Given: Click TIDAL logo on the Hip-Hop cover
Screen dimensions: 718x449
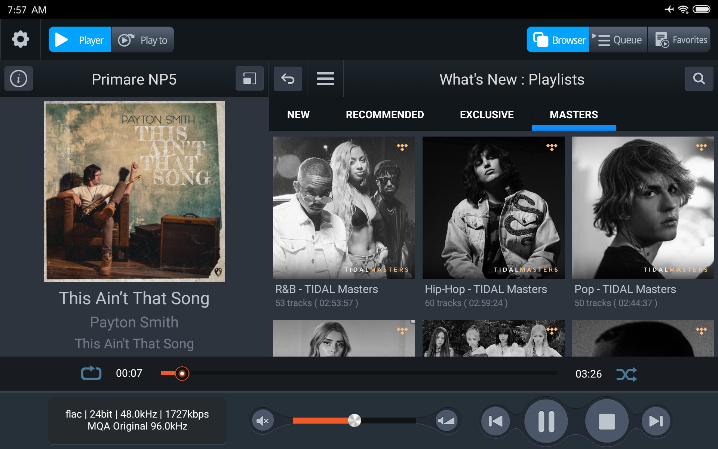Looking at the screenshot, I should click(x=552, y=147).
